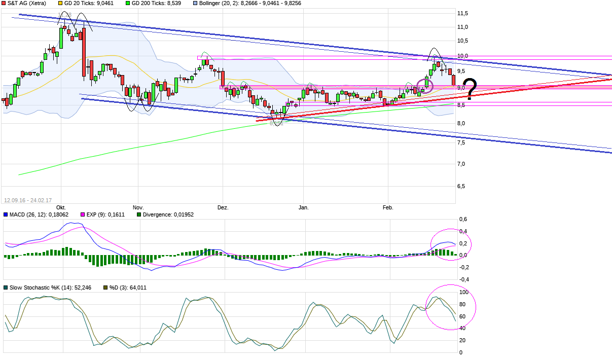Click the magenta circle on the Stochastic panel
This screenshot has height=360, width=612.
click(450, 308)
